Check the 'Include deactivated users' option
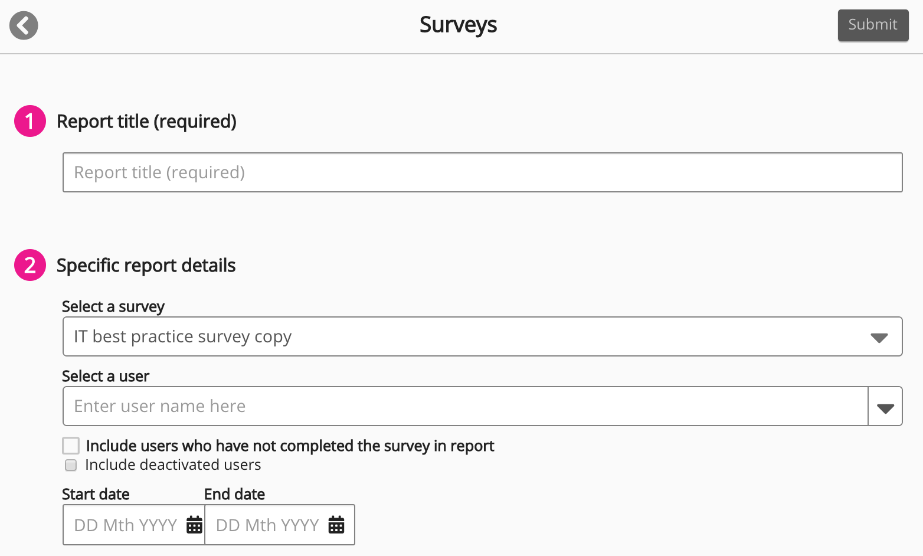This screenshot has width=923, height=556. click(x=70, y=465)
